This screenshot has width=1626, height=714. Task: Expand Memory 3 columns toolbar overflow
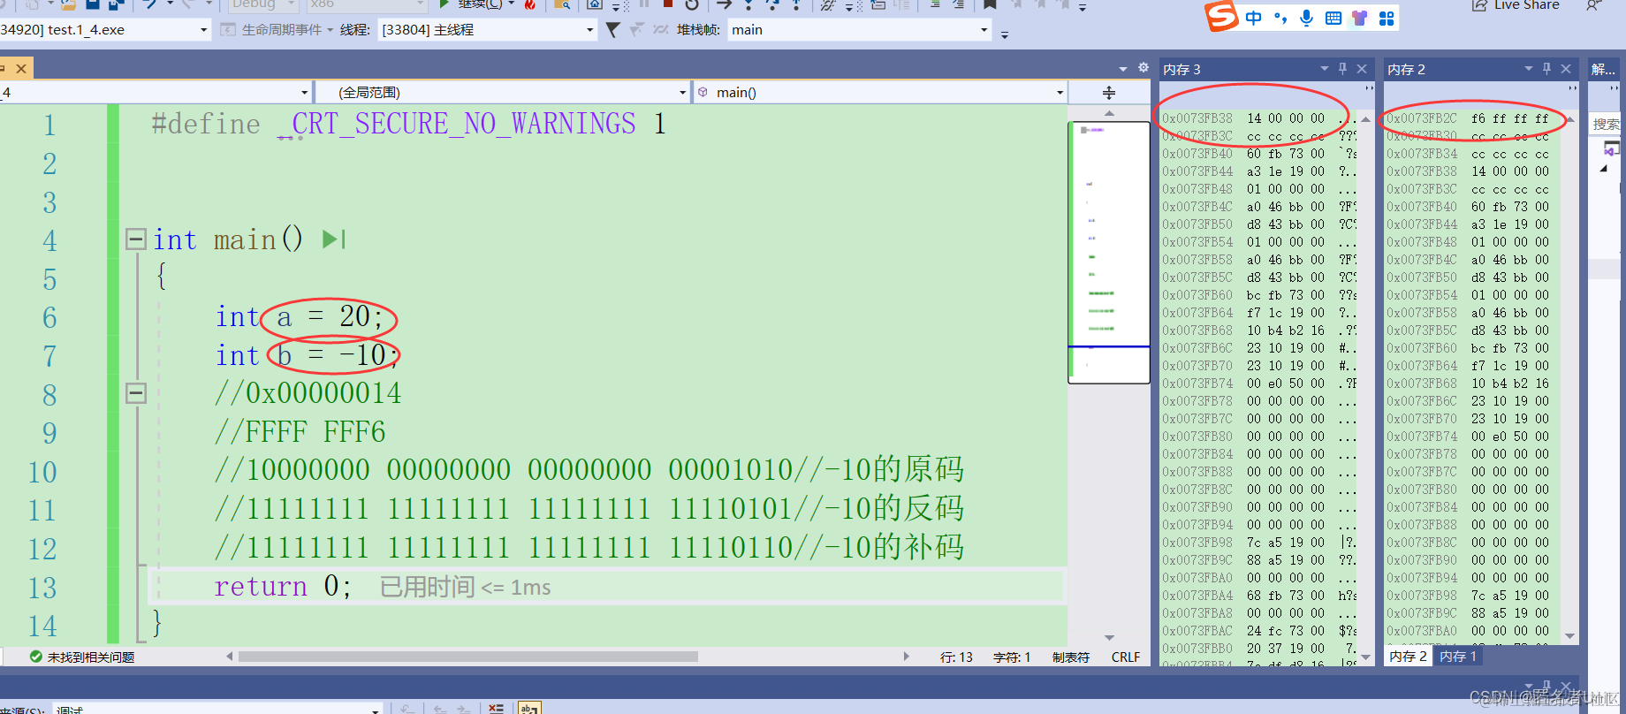coord(1369,88)
